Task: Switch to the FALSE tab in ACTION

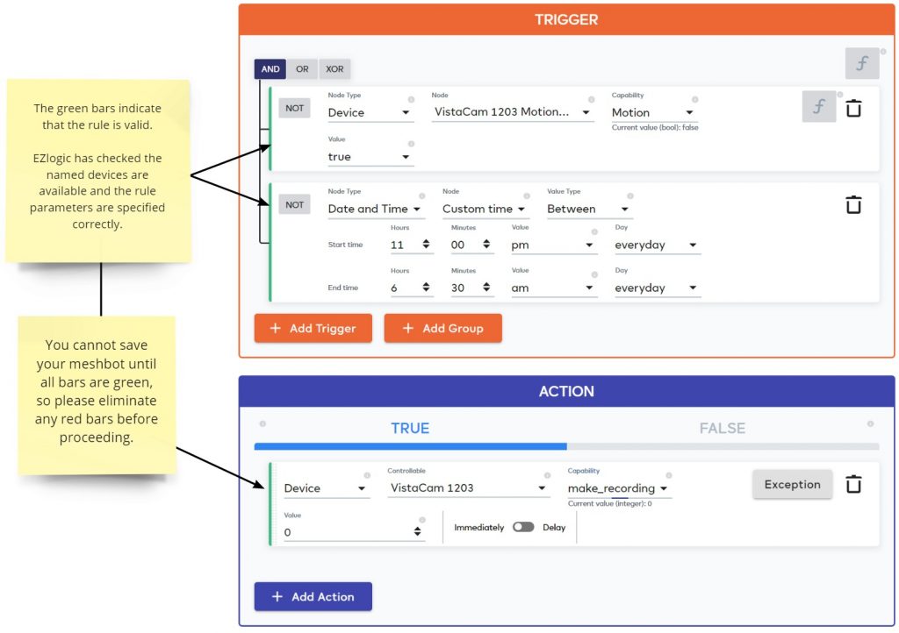Action: [722, 428]
